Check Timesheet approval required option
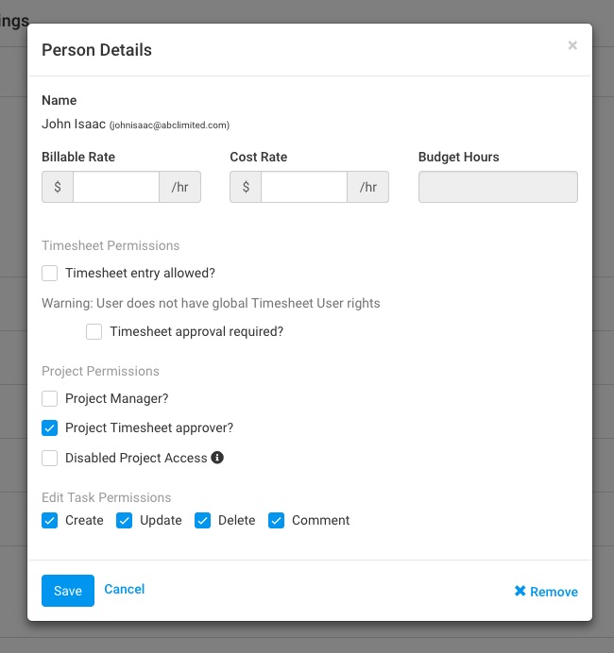Image resolution: width=614 pixels, height=653 pixels. 94,332
